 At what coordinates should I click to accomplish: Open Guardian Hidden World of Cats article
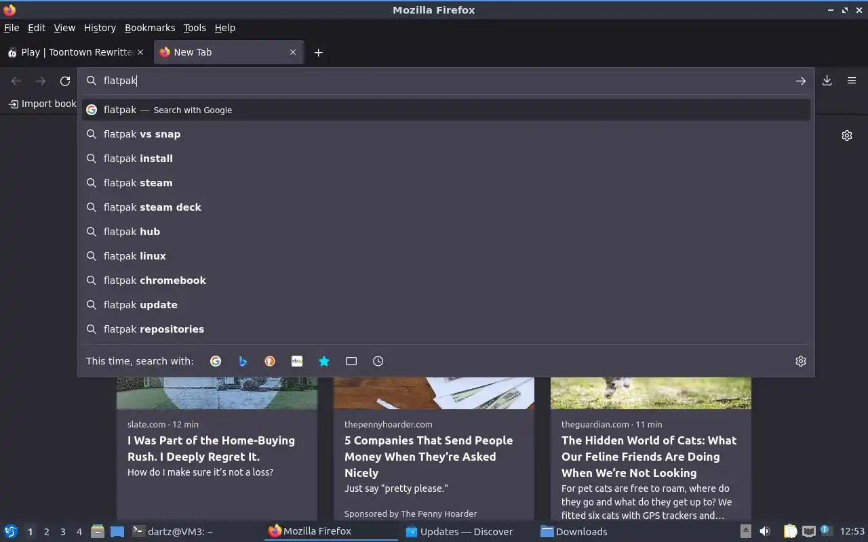pyautogui.click(x=649, y=457)
